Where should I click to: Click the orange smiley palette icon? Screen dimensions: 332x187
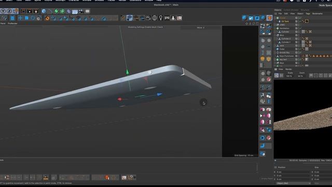[x=262, y=59]
